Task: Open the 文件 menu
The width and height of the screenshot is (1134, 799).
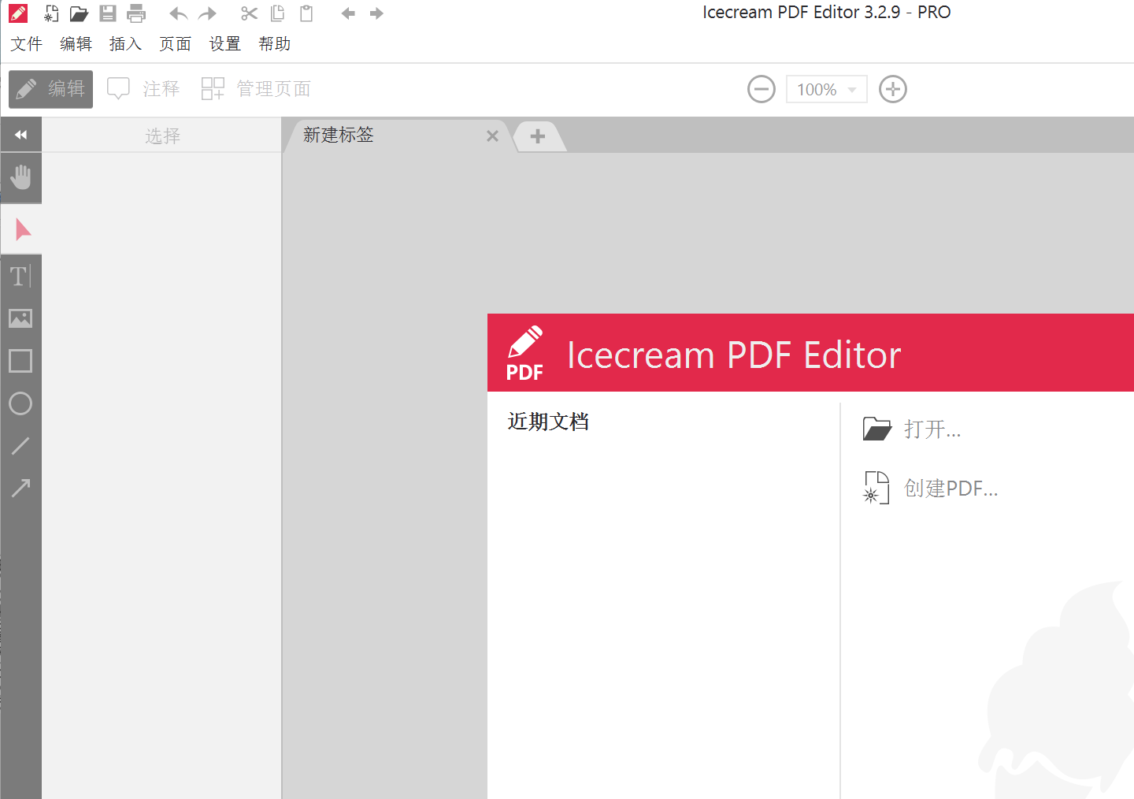Action: (x=26, y=44)
